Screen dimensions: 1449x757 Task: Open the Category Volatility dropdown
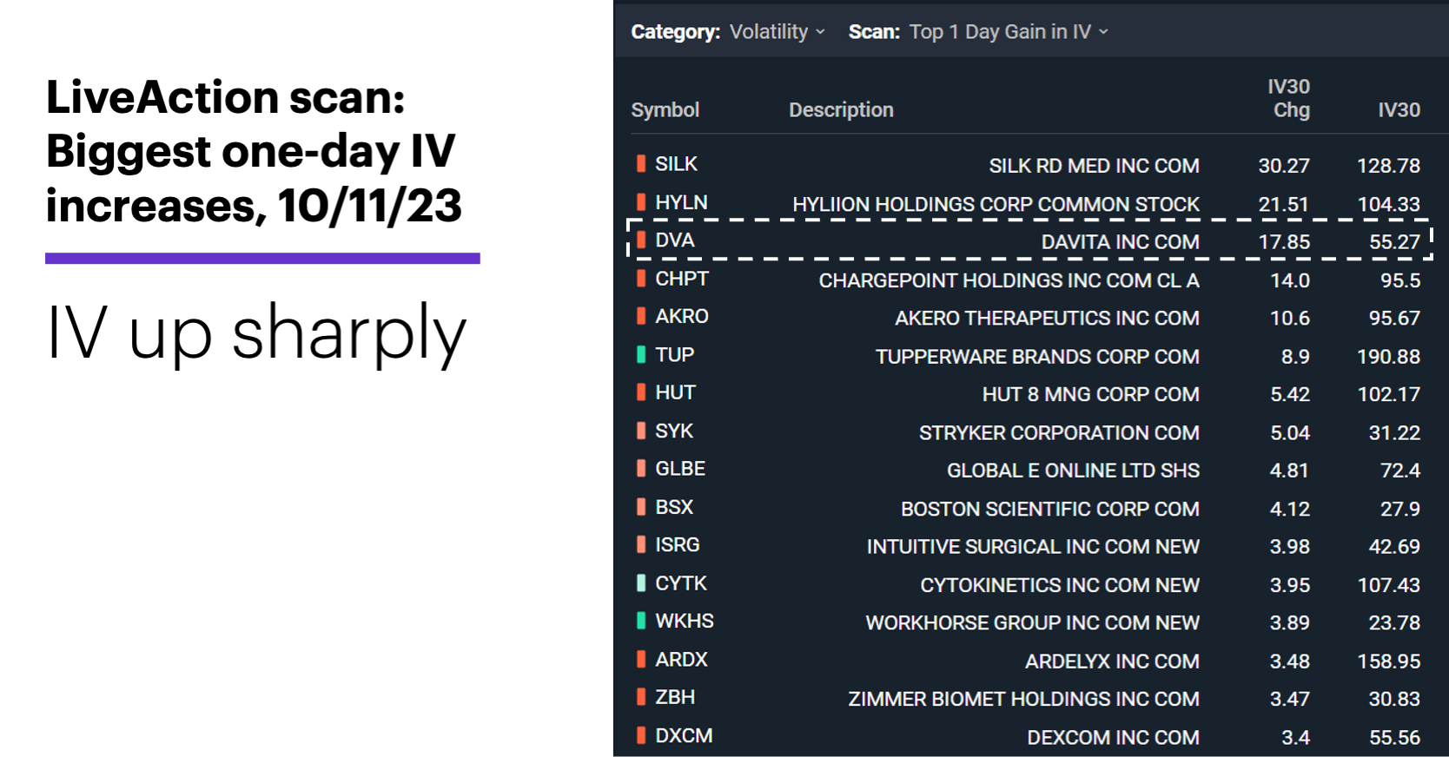coord(777,32)
